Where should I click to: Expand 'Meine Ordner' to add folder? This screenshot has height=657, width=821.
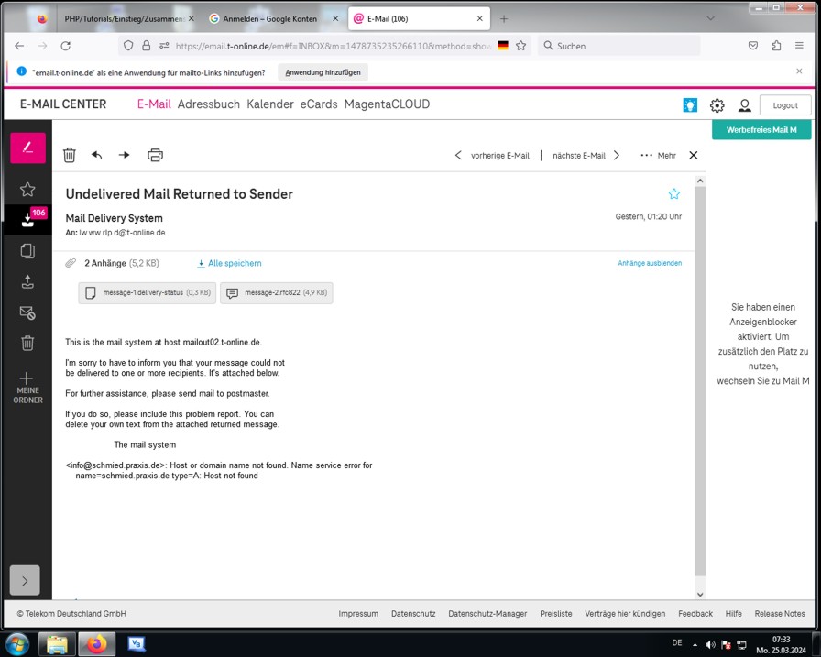click(x=27, y=388)
